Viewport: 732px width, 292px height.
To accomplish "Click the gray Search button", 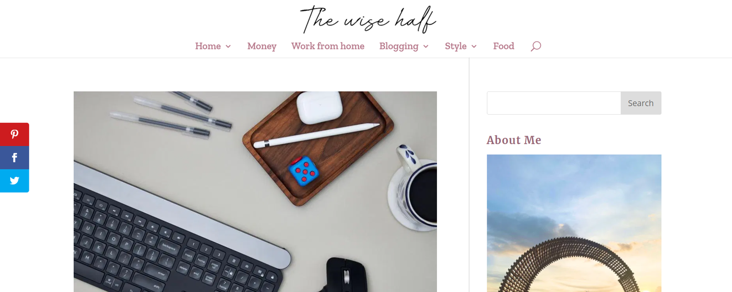I will click(640, 103).
